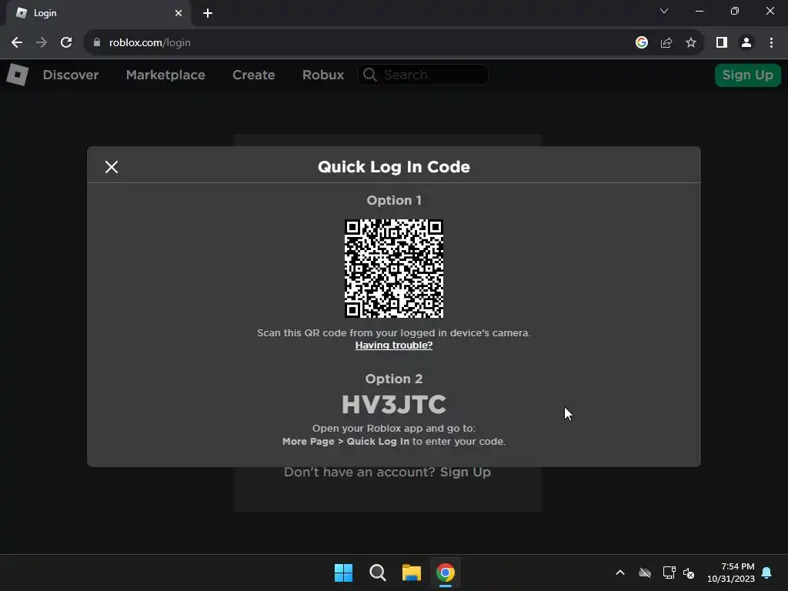The image size is (788, 591).
Task: Open a new browser tab
Action: click(208, 13)
